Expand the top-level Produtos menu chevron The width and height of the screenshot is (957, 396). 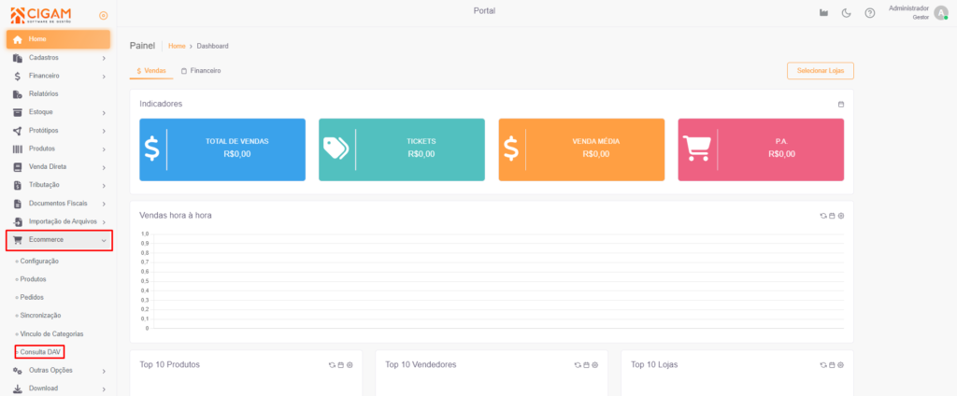(x=104, y=149)
